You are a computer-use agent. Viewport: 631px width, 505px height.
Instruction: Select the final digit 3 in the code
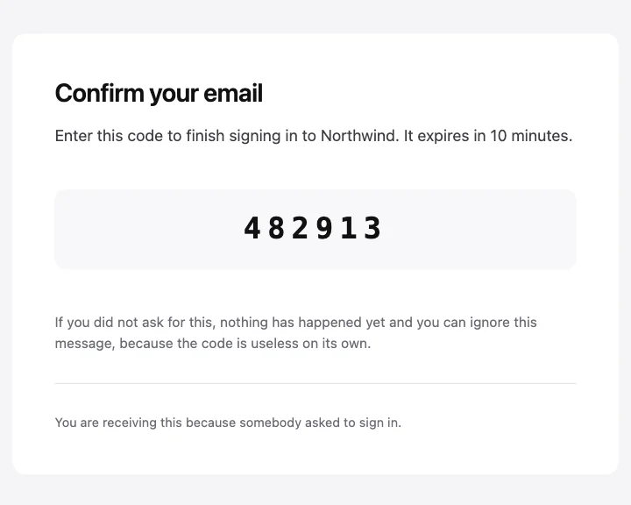[x=372, y=228]
